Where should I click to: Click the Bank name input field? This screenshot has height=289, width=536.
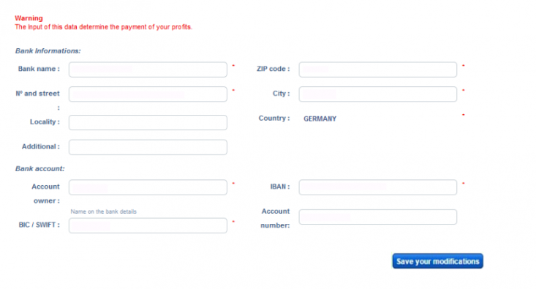pyautogui.click(x=148, y=70)
